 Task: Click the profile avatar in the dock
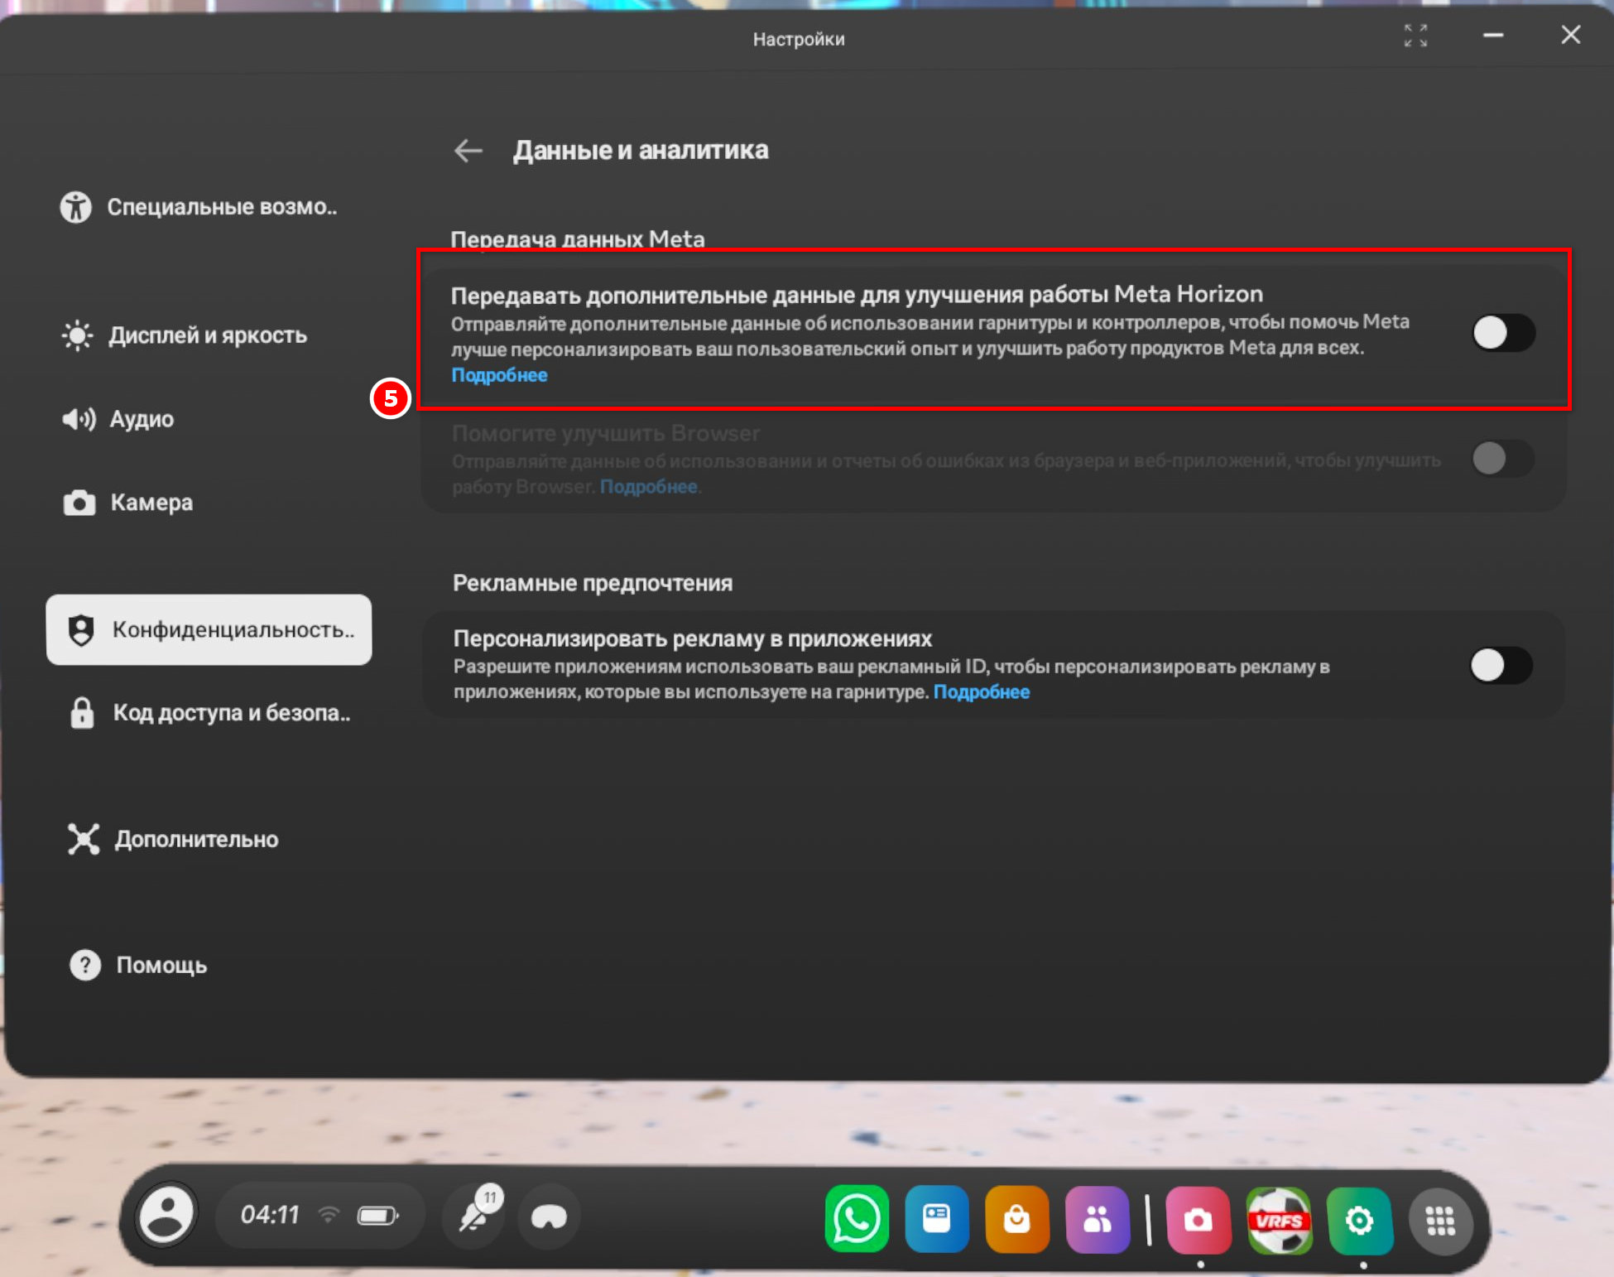click(x=166, y=1215)
